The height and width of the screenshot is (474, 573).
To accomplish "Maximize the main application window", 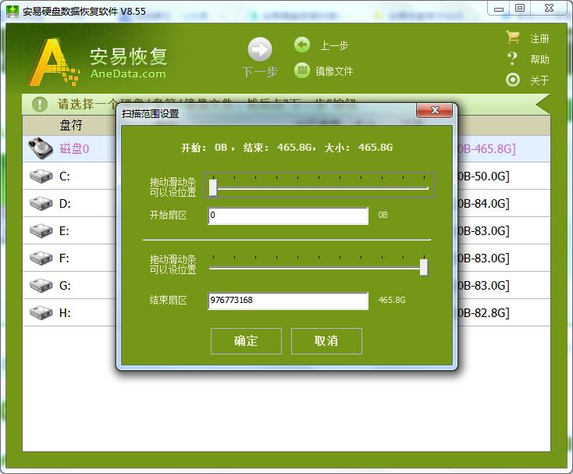I will click(520, 8).
